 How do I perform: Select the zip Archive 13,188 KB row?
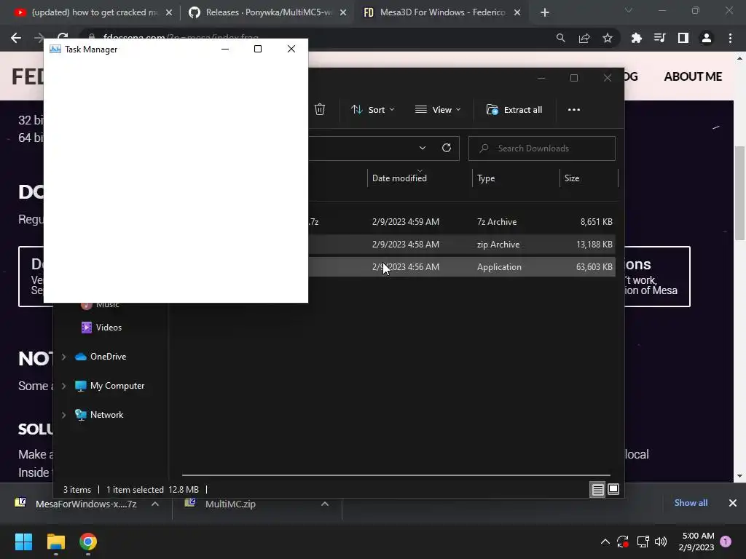click(x=461, y=245)
